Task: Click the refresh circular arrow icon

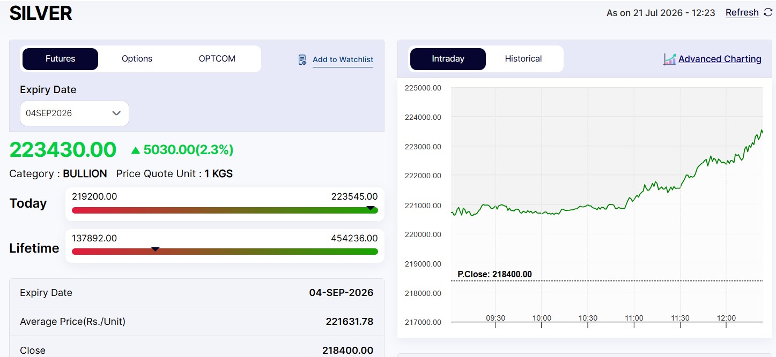Action: point(768,12)
